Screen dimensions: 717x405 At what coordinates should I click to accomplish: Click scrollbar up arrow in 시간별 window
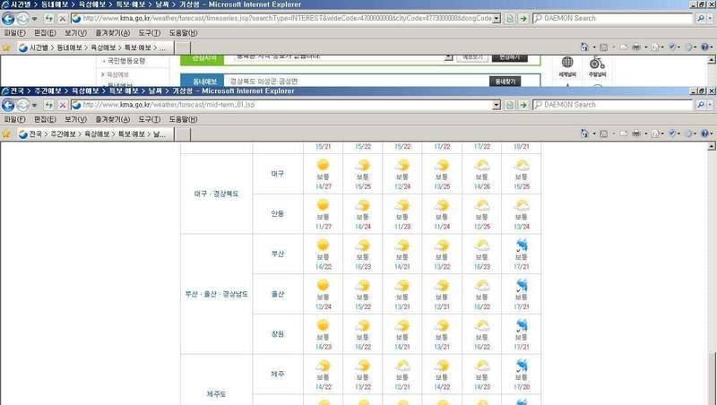[712, 60]
